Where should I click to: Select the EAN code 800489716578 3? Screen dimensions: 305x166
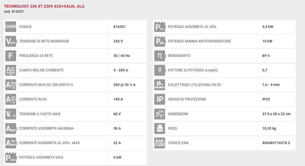[276, 143]
